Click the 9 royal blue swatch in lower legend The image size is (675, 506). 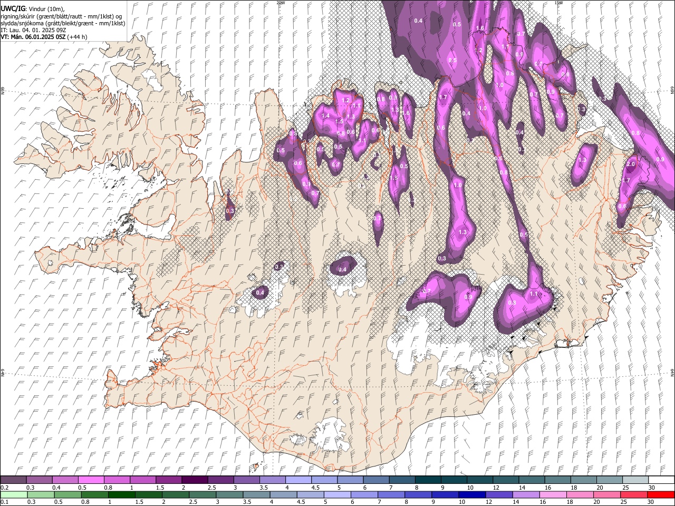445,494
